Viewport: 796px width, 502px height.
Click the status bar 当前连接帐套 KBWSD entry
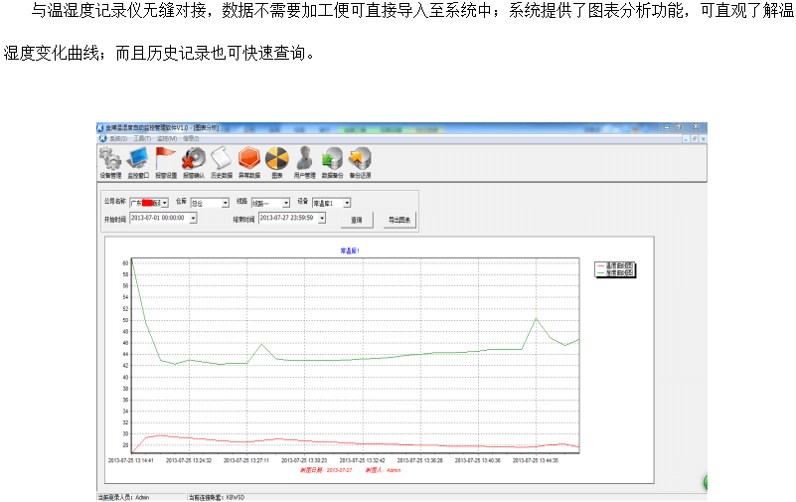(x=217, y=497)
